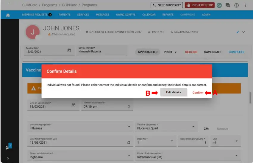Expand the left sidebar arrow

point(8,158)
